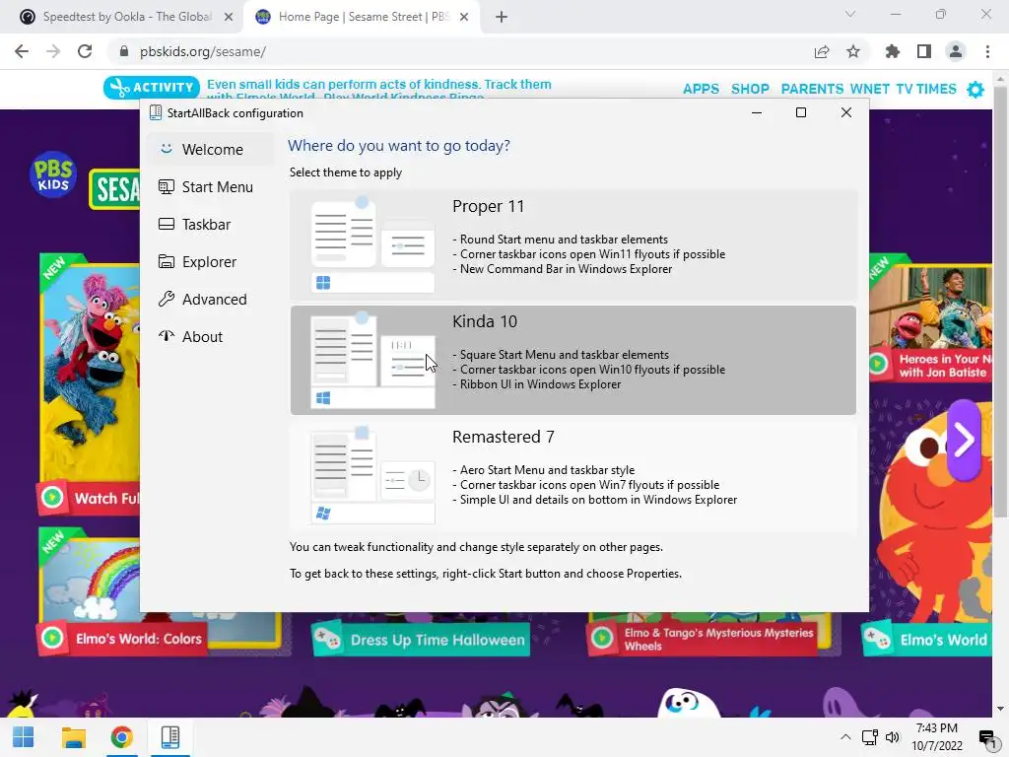
Task: Click the Start Menu monitor icon
Action: coord(166,186)
